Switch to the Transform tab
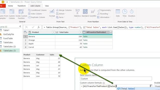The height and width of the screenshot is (90, 160). [21, 6]
